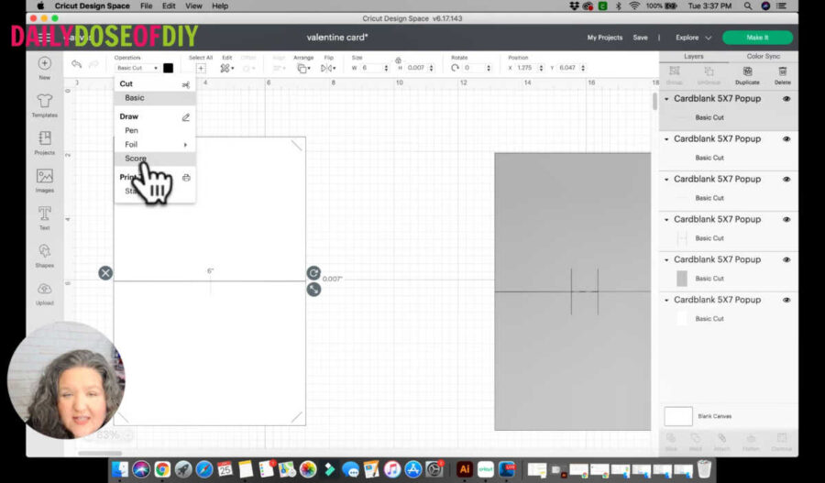Click the Rotate angle input field
Screen dimensions: 825x483
[x=474, y=69]
